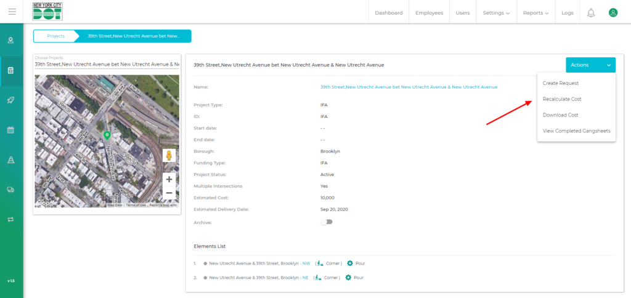This screenshot has width=631, height=298.
Task: Zoom in on the map
Action: 169,180
